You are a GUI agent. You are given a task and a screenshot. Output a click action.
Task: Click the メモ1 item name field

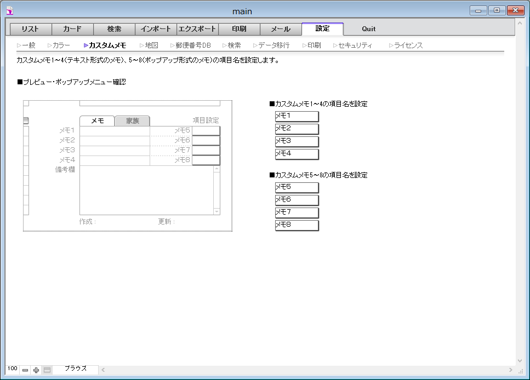point(297,116)
